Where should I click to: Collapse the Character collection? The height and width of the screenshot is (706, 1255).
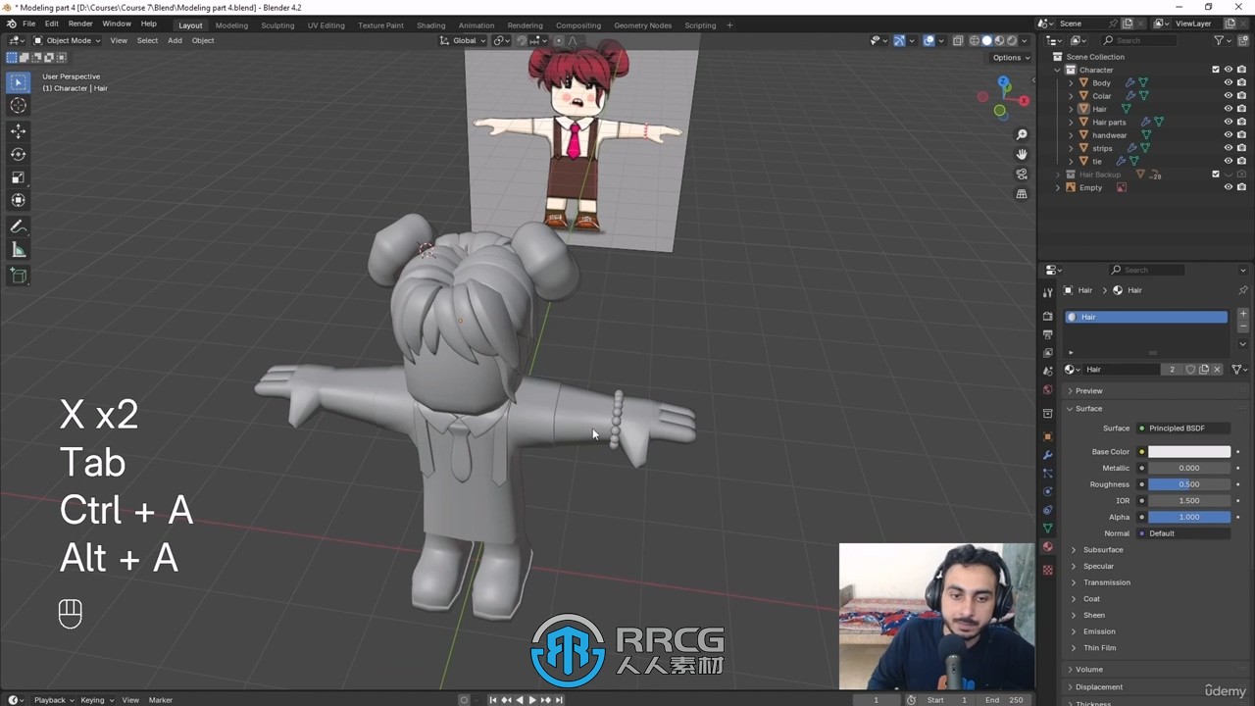point(1058,70)
